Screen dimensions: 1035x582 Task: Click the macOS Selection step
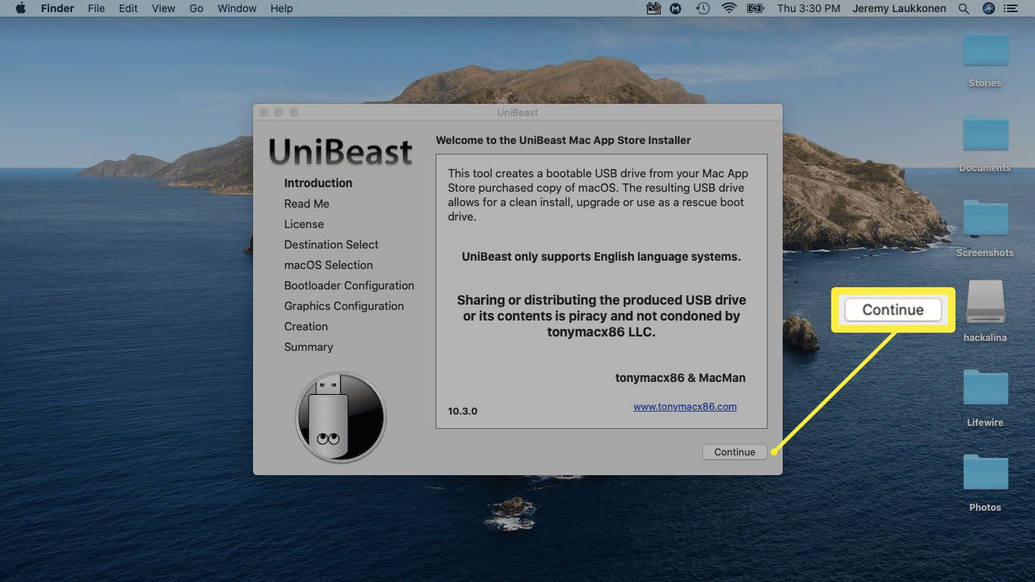pyautogui.click(x=328, y=264)
